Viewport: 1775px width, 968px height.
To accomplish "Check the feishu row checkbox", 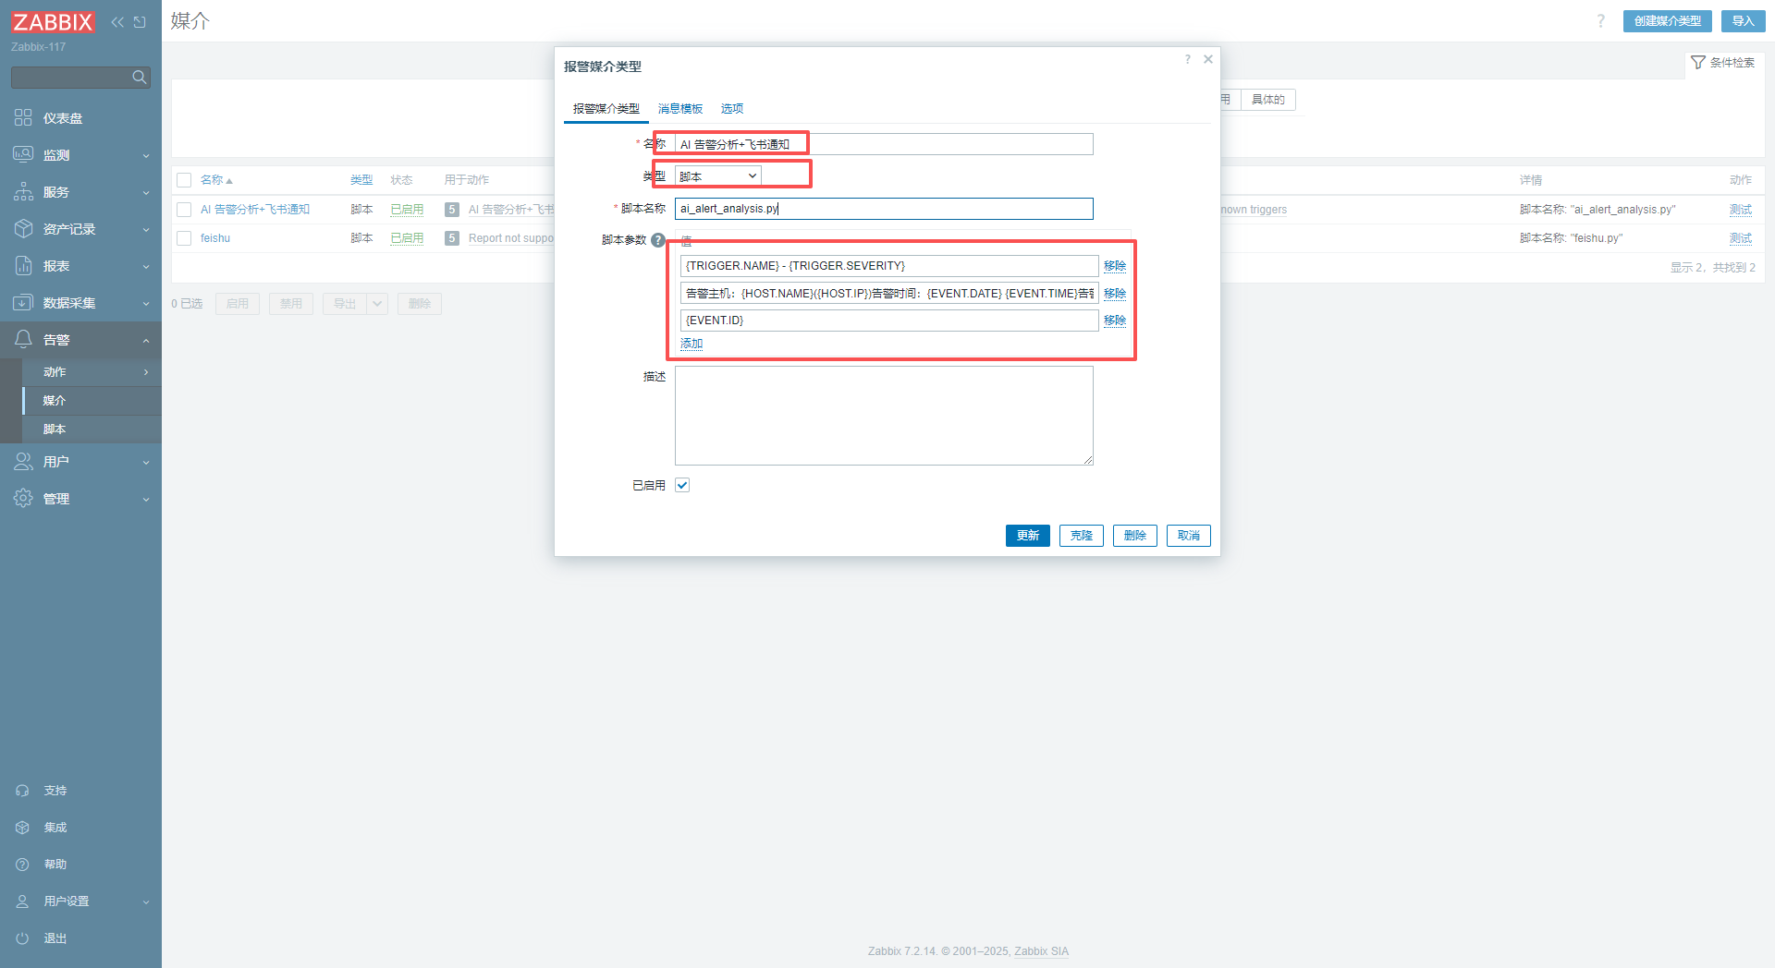I will tap(184, 238).
